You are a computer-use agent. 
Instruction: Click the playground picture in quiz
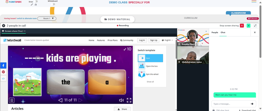tap(27, 82)
